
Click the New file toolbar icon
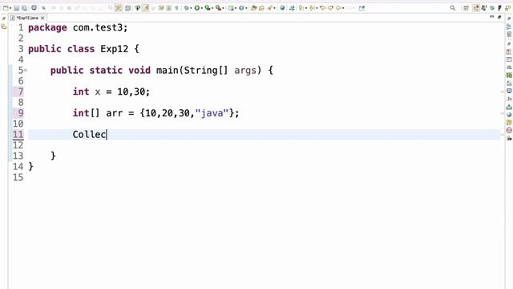(x=5, y=8)
